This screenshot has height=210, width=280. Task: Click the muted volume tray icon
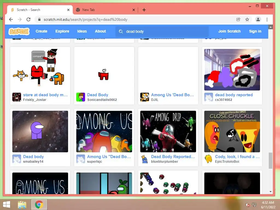(248, 205)
